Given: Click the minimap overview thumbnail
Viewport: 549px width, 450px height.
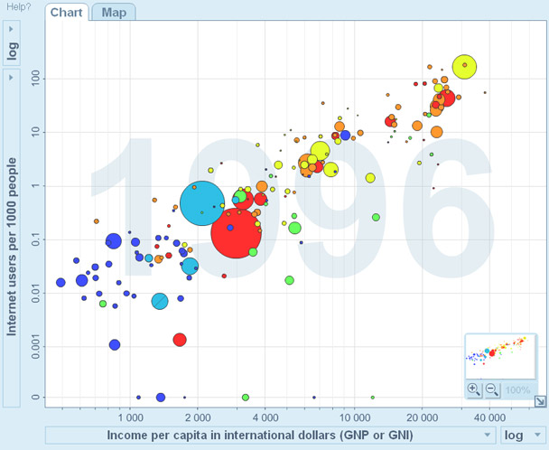Looking at the screenshot, I should click(x=501, y=356).
